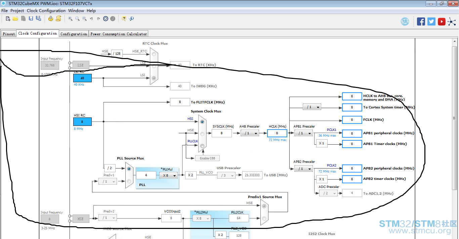Open the ST YouTube icon
The height and width of the screenshot is (239, 459).
pyautogui.click(x=442, y=21)
